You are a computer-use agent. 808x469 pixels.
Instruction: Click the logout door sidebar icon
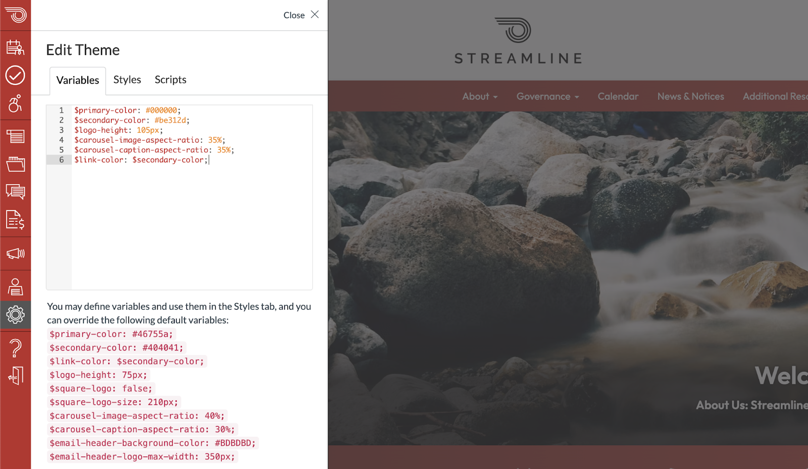point(15,376)
